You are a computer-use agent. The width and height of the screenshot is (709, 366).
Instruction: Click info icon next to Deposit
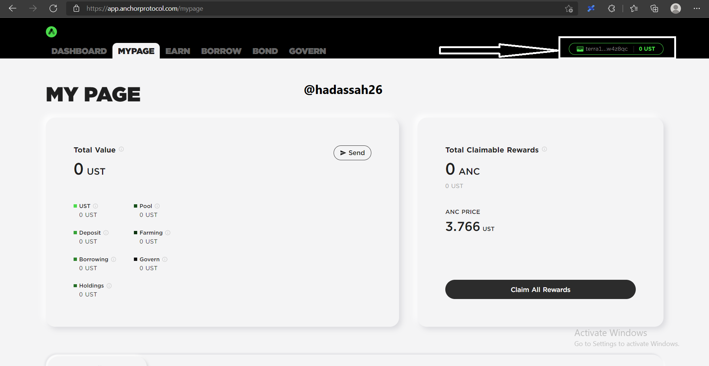tap(106, 232)
